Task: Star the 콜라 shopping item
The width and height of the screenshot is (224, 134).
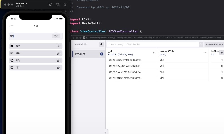Action: pyautogui.click(x=58, y=53)
